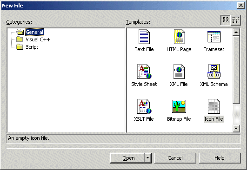247x170 pixels.
Task: Pick the XSLT File template icon
Action: point(144,106)
